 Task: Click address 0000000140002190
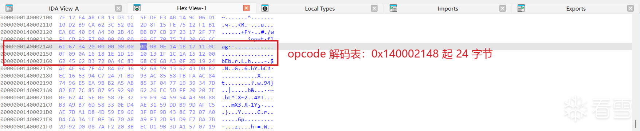(27, 83)
